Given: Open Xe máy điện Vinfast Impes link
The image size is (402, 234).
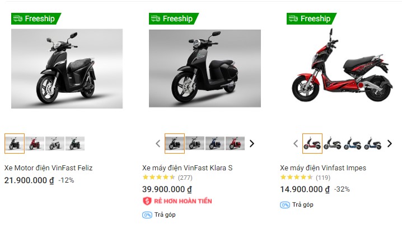Looking at the screenshot, I should click(323, 168).
